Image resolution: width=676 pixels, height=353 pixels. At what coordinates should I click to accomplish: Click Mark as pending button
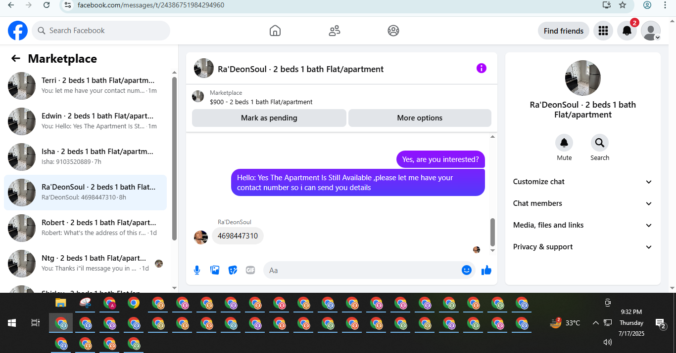tap(269, 118)
